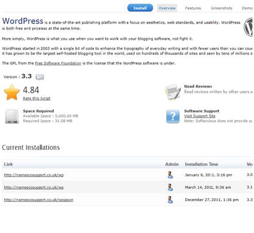Viewport: 254px width, 233px height.
Task: Click the admin user icon for December 27 installation
Action: click(x=170, y=199)
